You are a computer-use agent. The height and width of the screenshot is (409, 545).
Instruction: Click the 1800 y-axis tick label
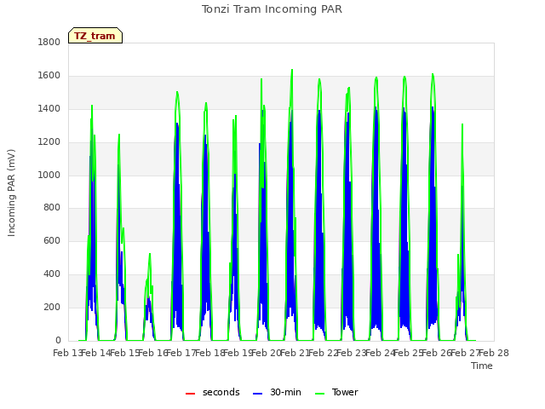[x=49, y=43]
